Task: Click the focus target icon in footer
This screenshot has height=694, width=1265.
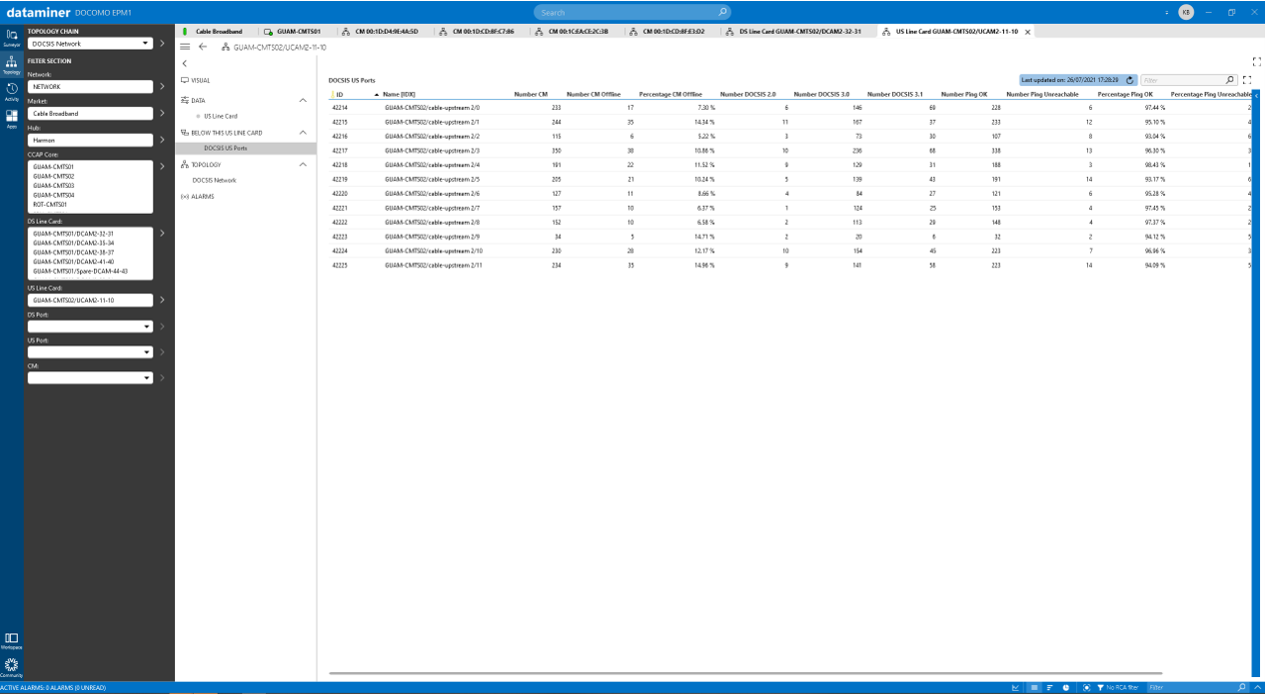Action: pyautogui.click(x=1087, y=688)
